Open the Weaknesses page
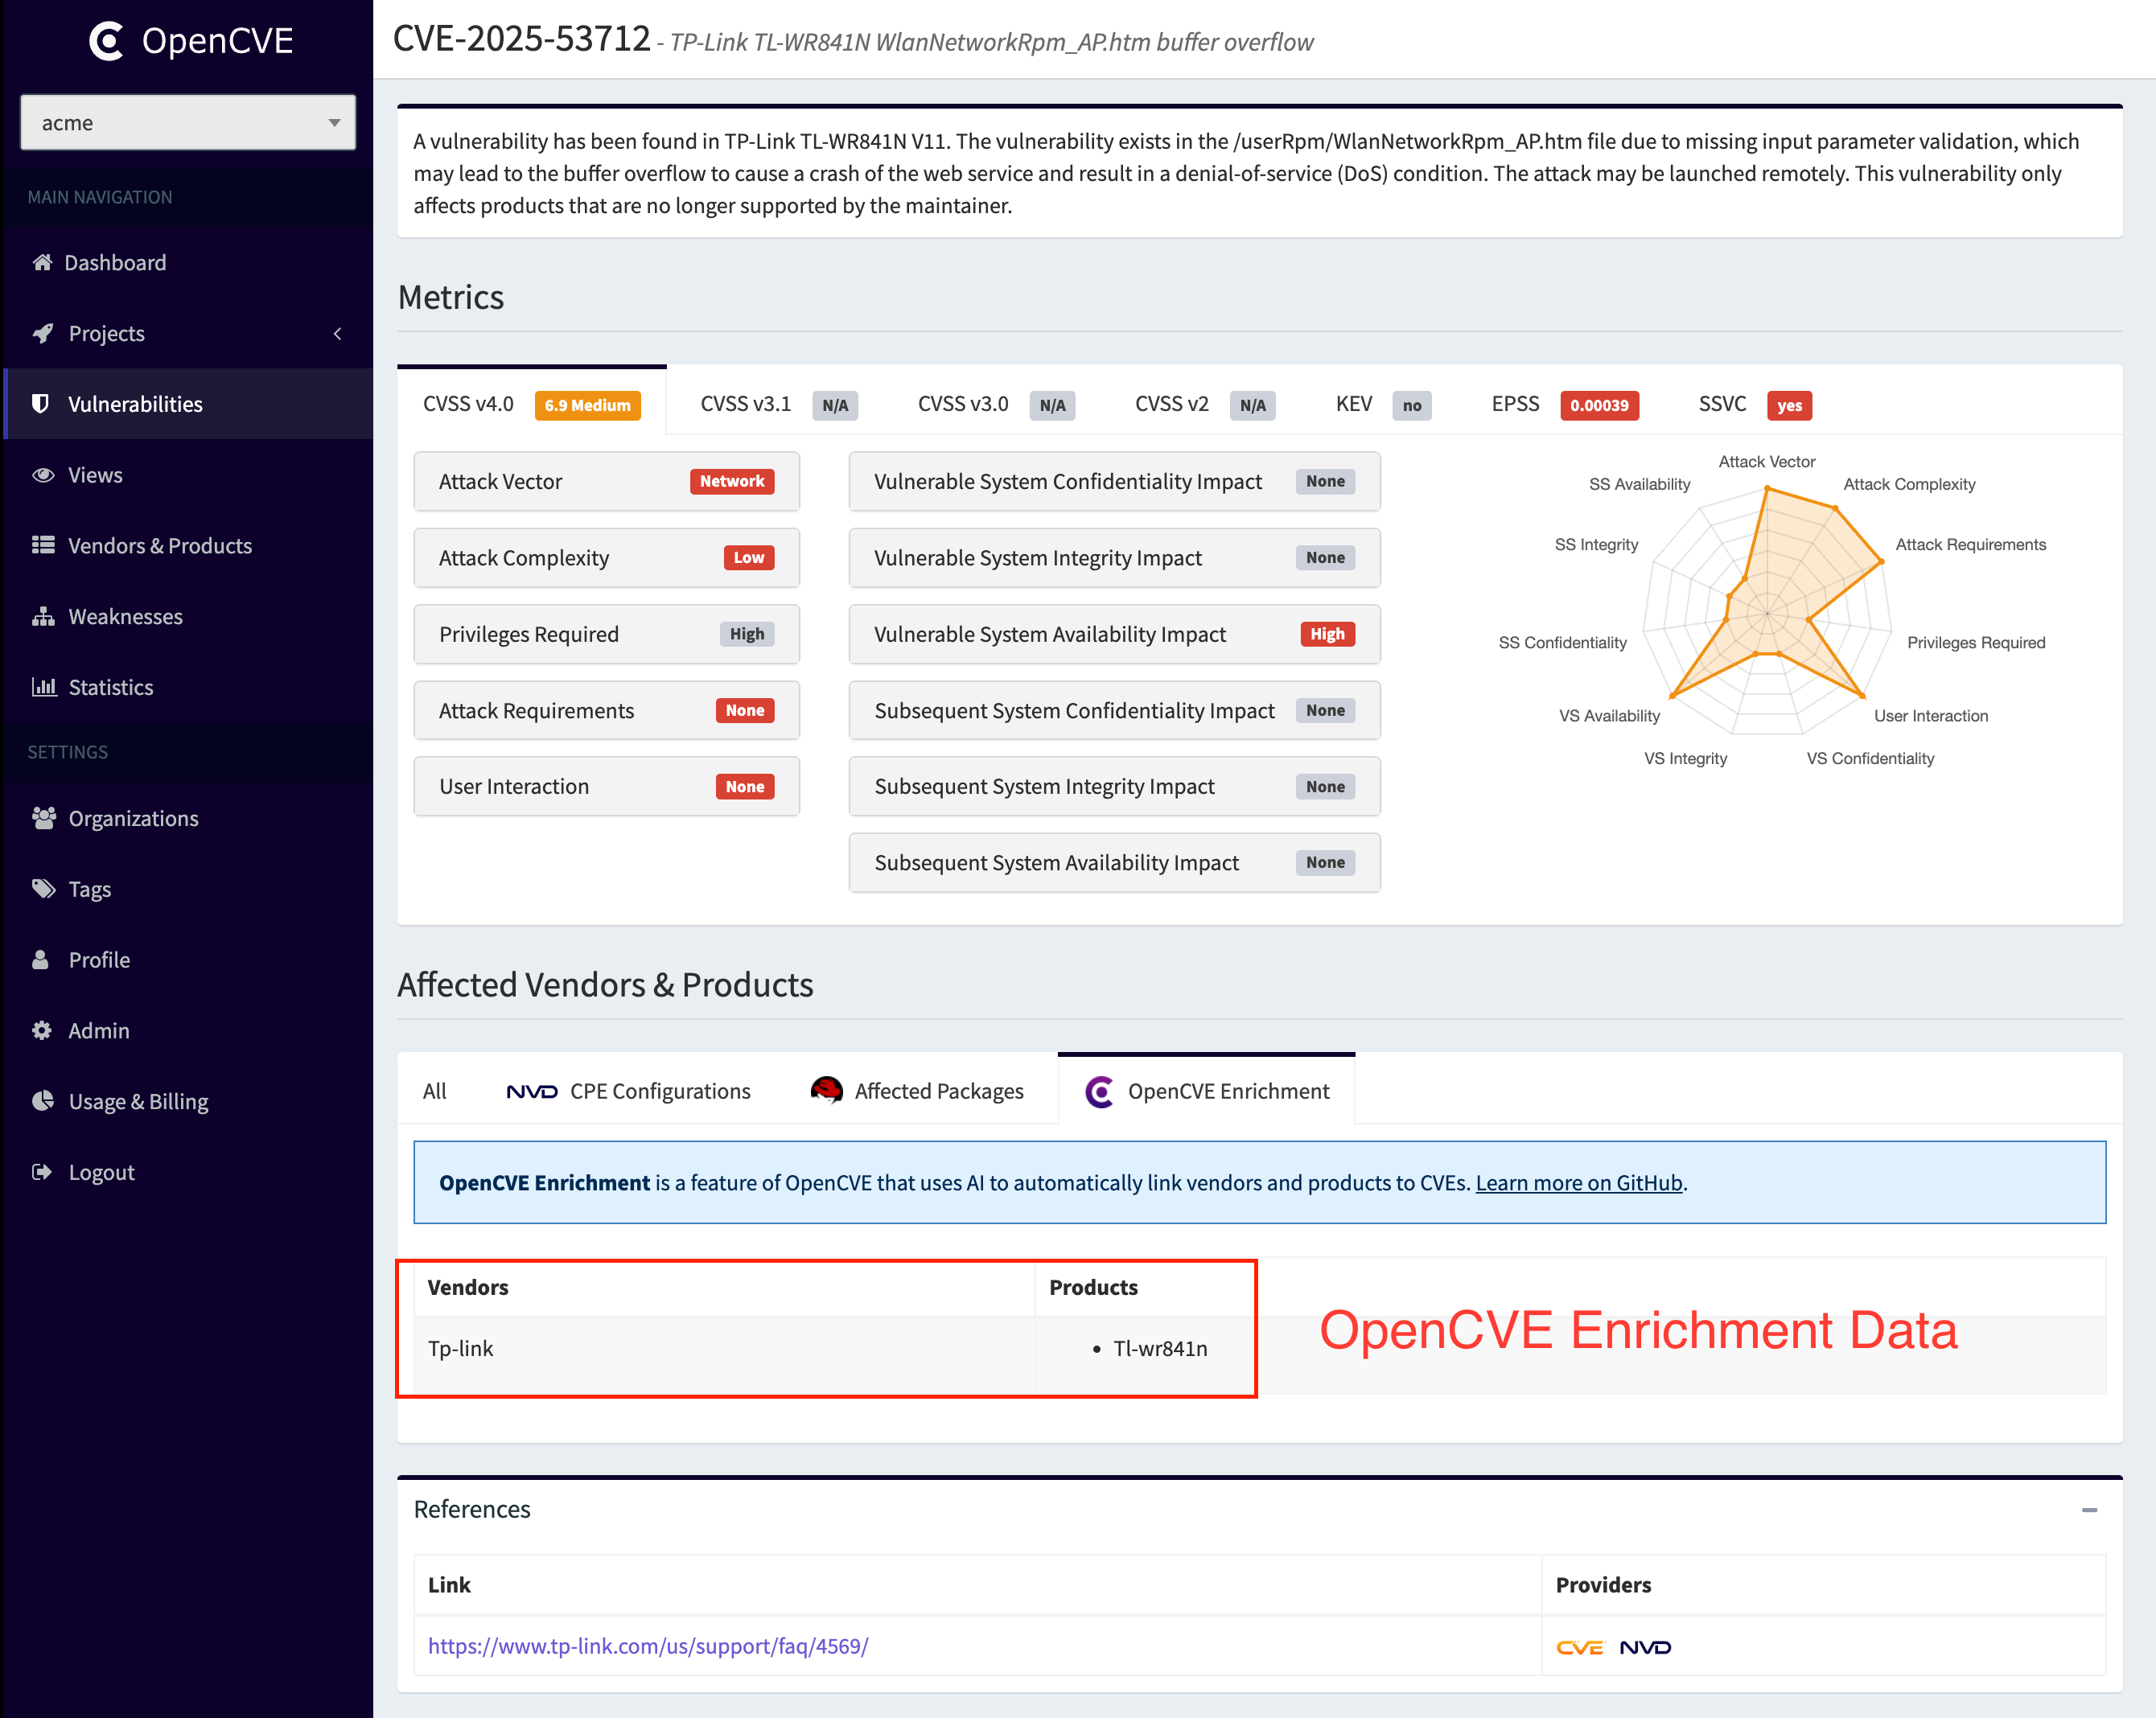2156x1718 pixels. coord(187,616)
